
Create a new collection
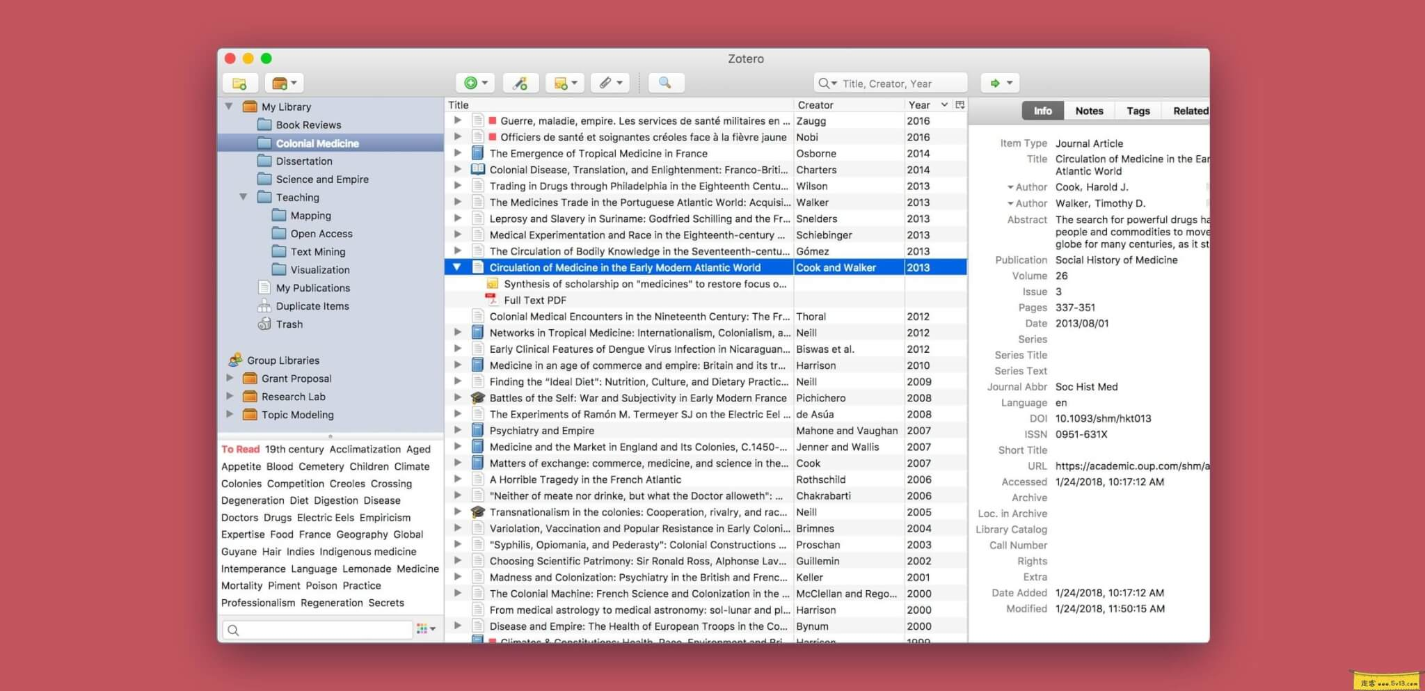(239, 82)
